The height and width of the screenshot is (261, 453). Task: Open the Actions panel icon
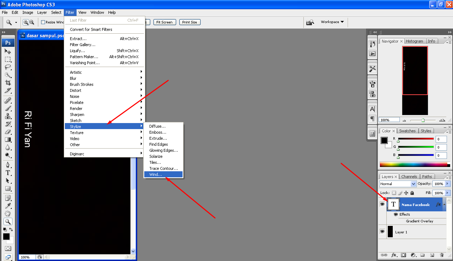pos(372,54)
